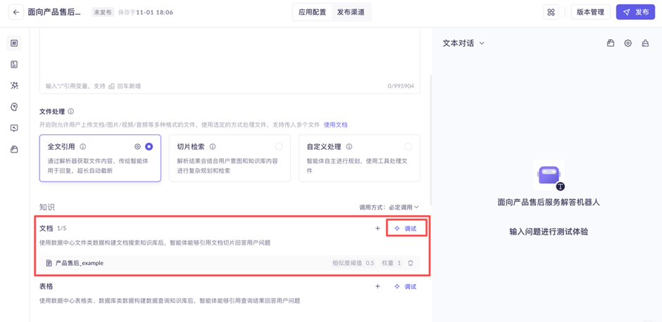662x322 pixels.
Task: Click the toolbox icon in chat header
Action: coord(610,43)
